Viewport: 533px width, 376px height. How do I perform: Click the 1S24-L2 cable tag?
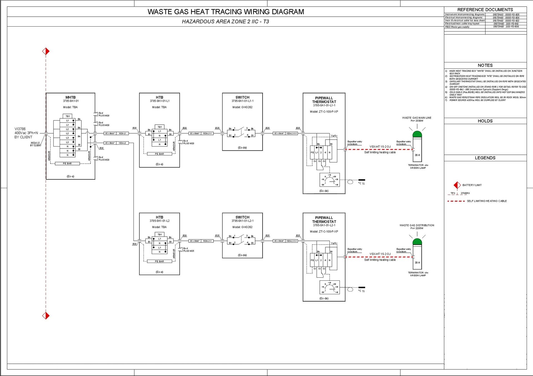[122, 143]
